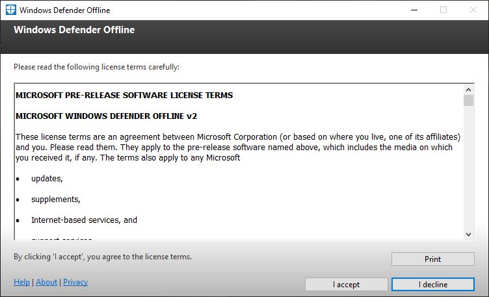The height and width of the screenshot is (297, 489).
Task: Click the 'Internet-based services, and' bullet item
Action: click(84, 220)
